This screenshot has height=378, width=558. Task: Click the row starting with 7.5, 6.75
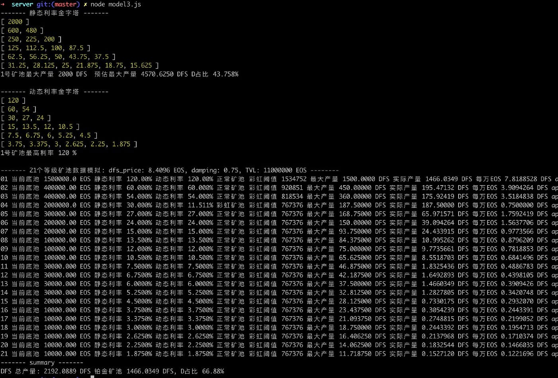click(x=49, y=135)
